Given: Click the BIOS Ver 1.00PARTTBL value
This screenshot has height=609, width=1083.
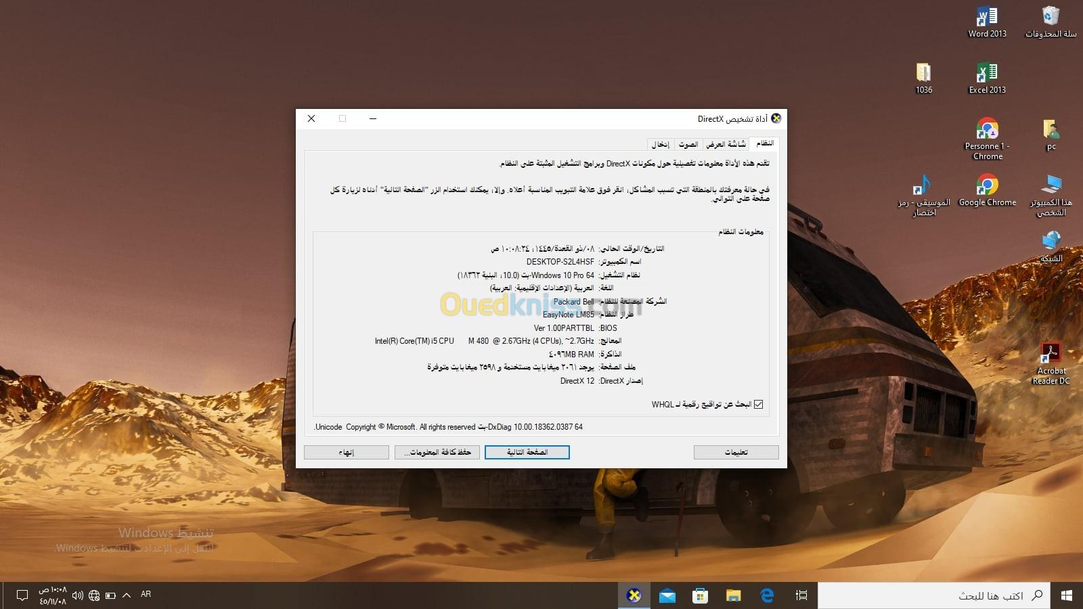Looking at the screenshot, I should coord(564,328).
